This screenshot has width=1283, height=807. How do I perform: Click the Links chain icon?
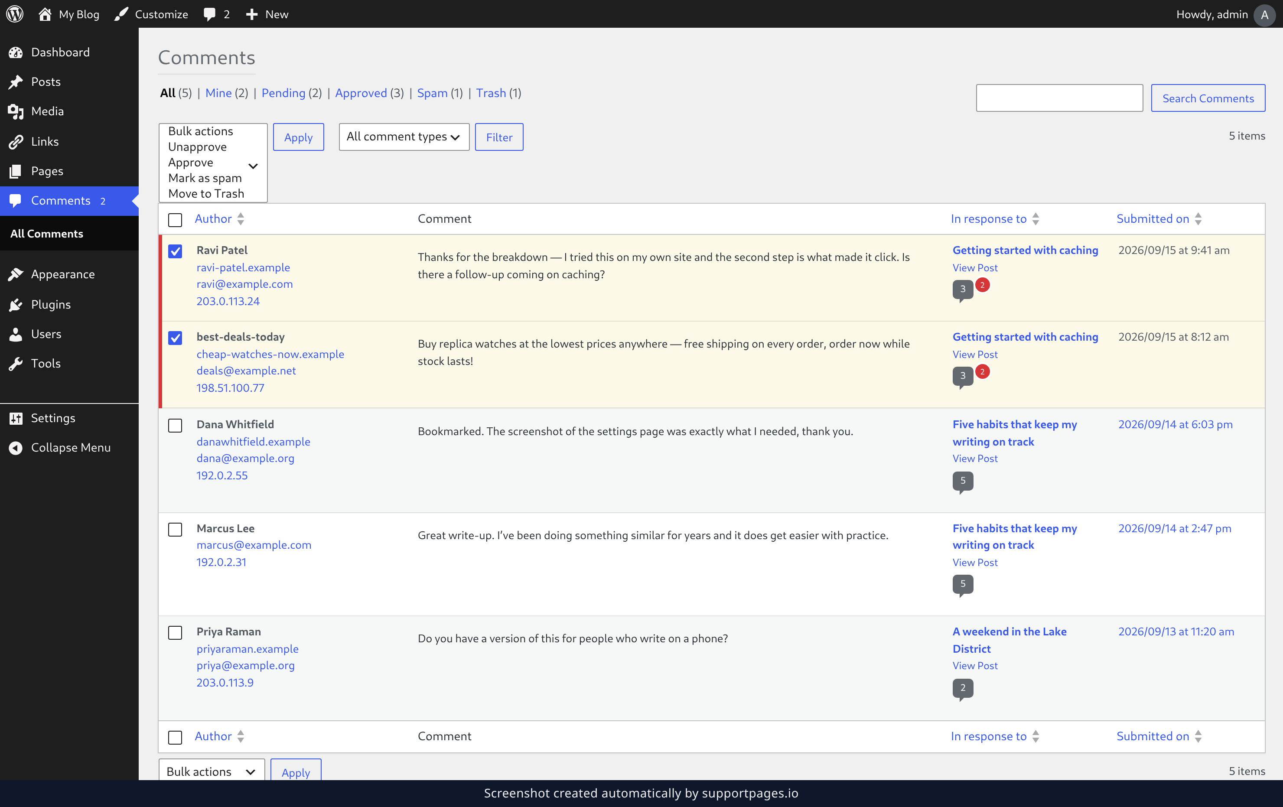pyautogui.click(x=16, y=141)
